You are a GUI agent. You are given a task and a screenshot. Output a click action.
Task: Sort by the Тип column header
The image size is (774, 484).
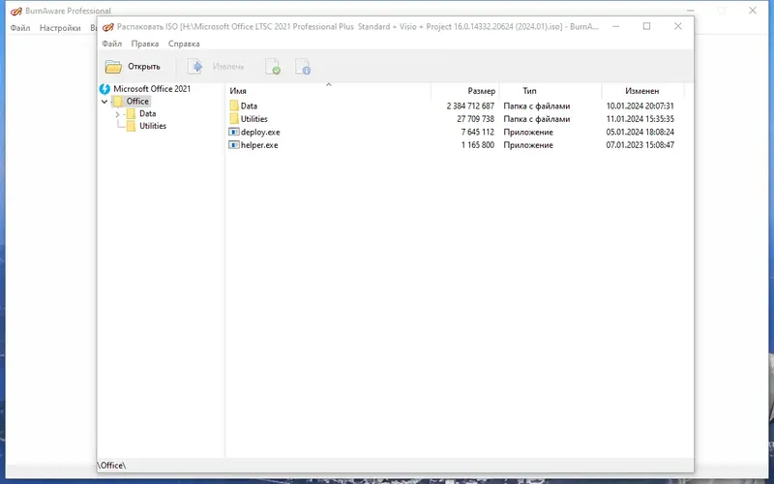pyautogui.click(x=551, y=91)
